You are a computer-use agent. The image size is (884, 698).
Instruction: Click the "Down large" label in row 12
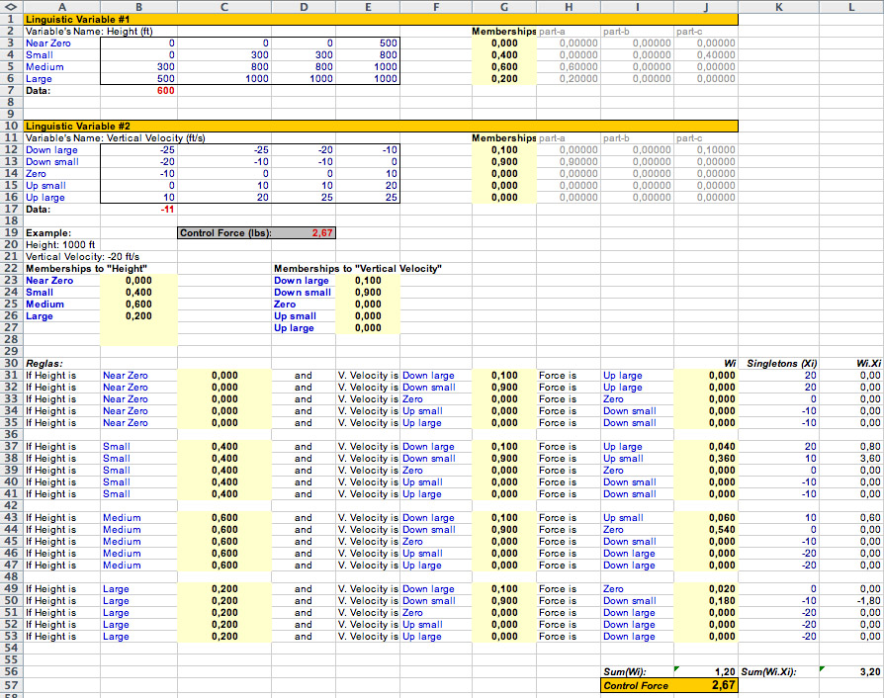click(51, 150)
